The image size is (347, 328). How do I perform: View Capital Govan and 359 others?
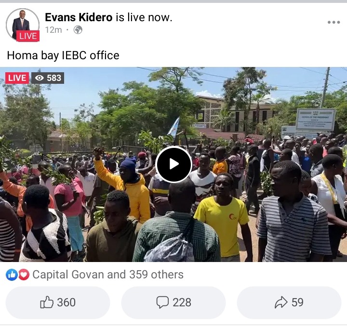click(108, 275)
